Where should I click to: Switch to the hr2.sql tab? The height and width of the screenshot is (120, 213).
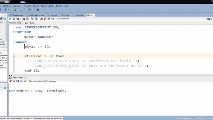tap(65, 15)
